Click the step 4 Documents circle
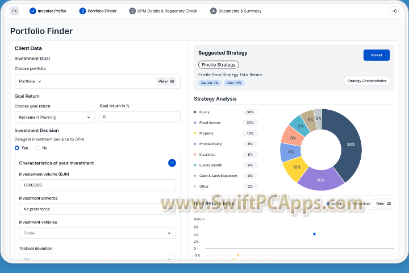409x273 pixels. point(213,11)
